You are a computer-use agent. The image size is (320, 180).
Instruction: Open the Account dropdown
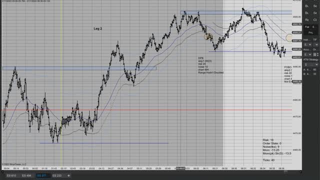[x=307, y=54]
